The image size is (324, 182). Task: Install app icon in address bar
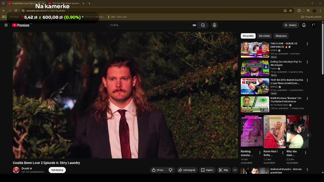click(x=285, y=11)
